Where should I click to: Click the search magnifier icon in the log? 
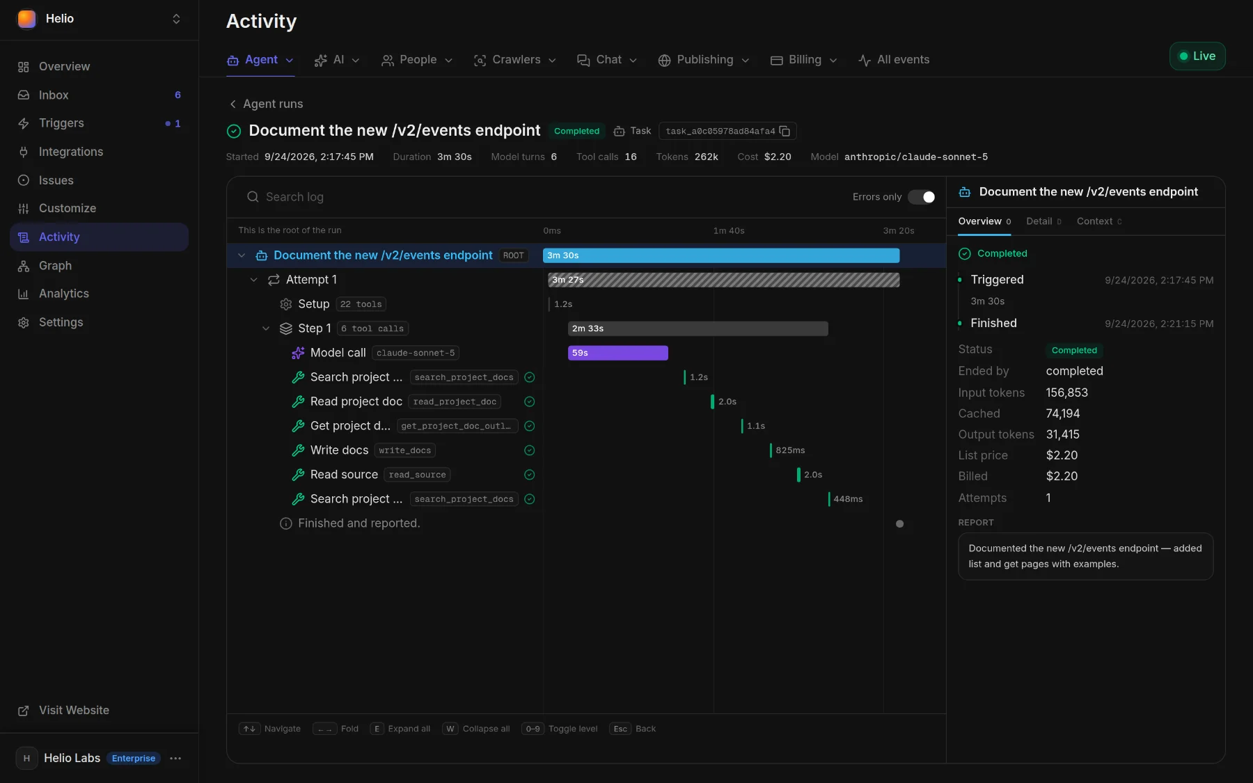[253, 197]
